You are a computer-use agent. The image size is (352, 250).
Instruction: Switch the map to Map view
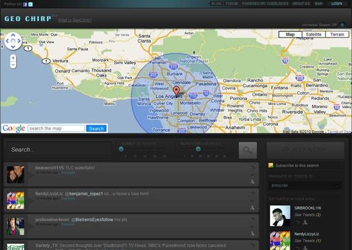(x=290, y=35)
